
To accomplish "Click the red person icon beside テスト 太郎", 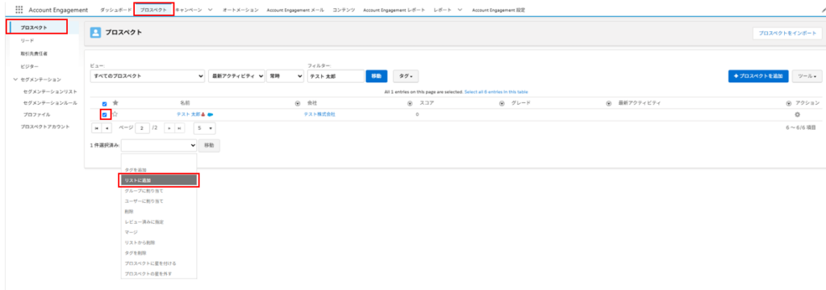I will 203,114.
